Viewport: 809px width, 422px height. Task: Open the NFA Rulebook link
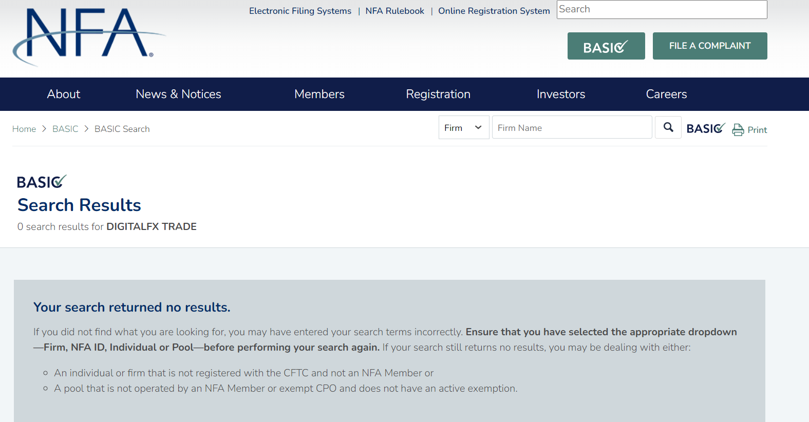(394, 11)
